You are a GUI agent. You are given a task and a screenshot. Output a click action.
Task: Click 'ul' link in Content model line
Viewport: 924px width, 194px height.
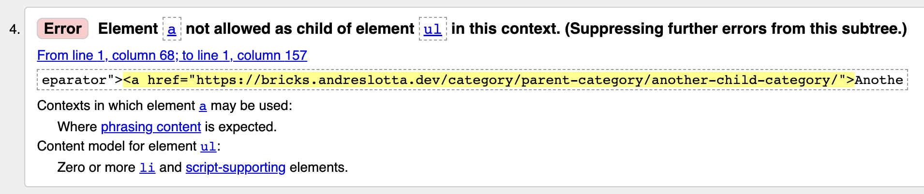[x=209, y=146]
